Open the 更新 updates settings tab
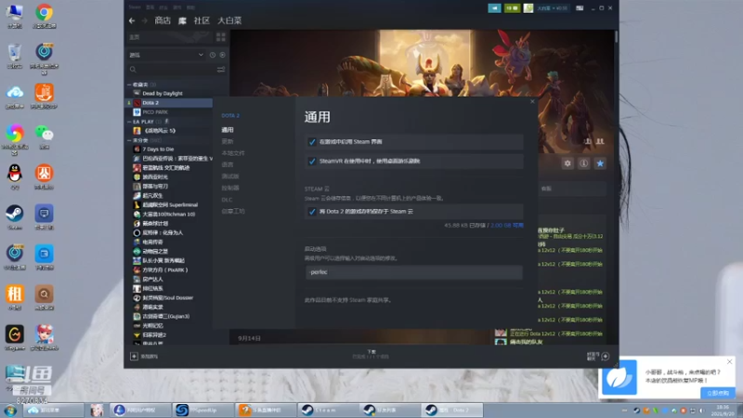 pyautogui.click(x=228, y=141)
